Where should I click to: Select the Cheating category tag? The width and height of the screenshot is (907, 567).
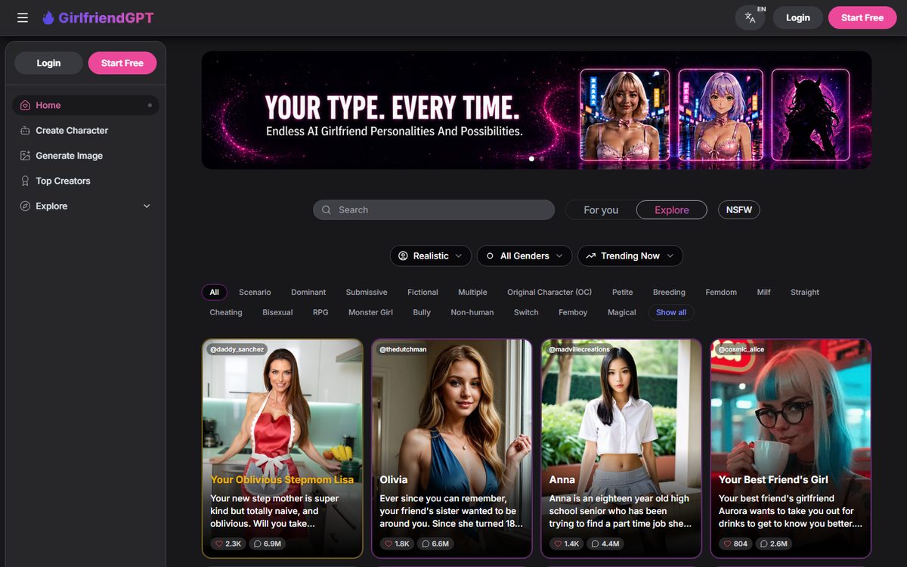226,312
